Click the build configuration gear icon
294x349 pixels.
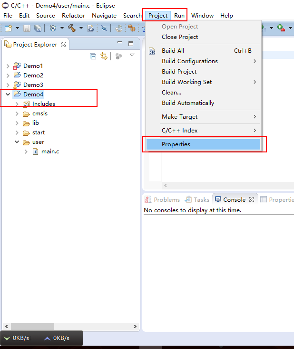(x=53, y=28)
